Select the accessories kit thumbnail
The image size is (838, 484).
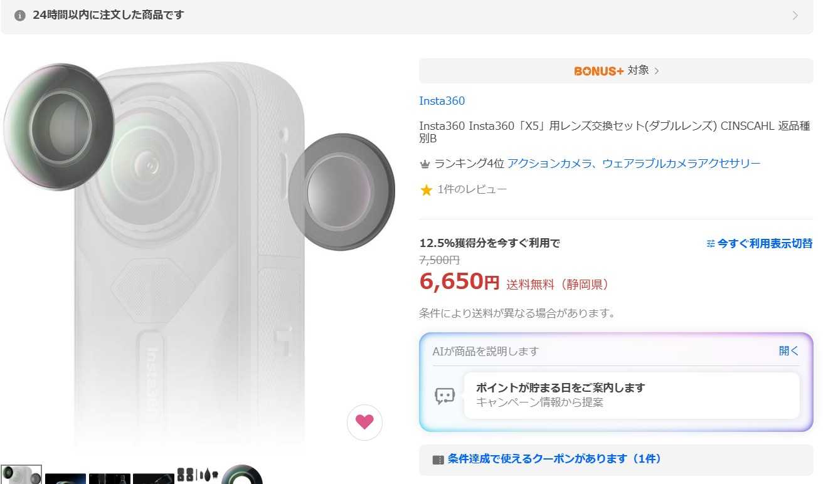pyautogui.click(x=197, y=475)
